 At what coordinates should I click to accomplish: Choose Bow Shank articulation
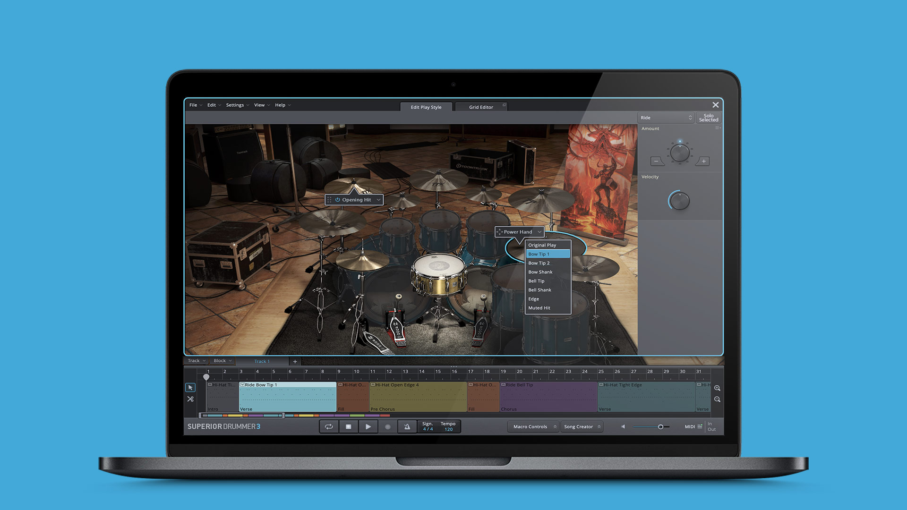point(548,272)
